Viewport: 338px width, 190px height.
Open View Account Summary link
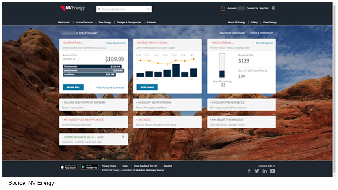[110, 88]
